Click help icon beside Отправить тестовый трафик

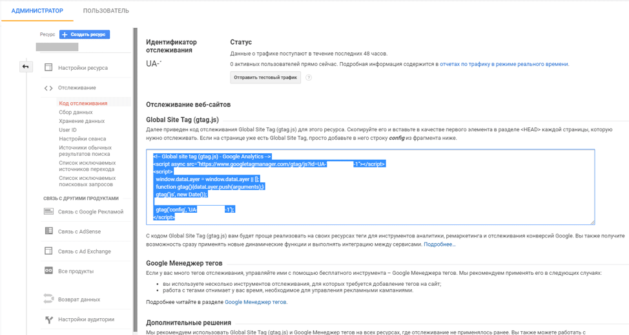point(309,78)
